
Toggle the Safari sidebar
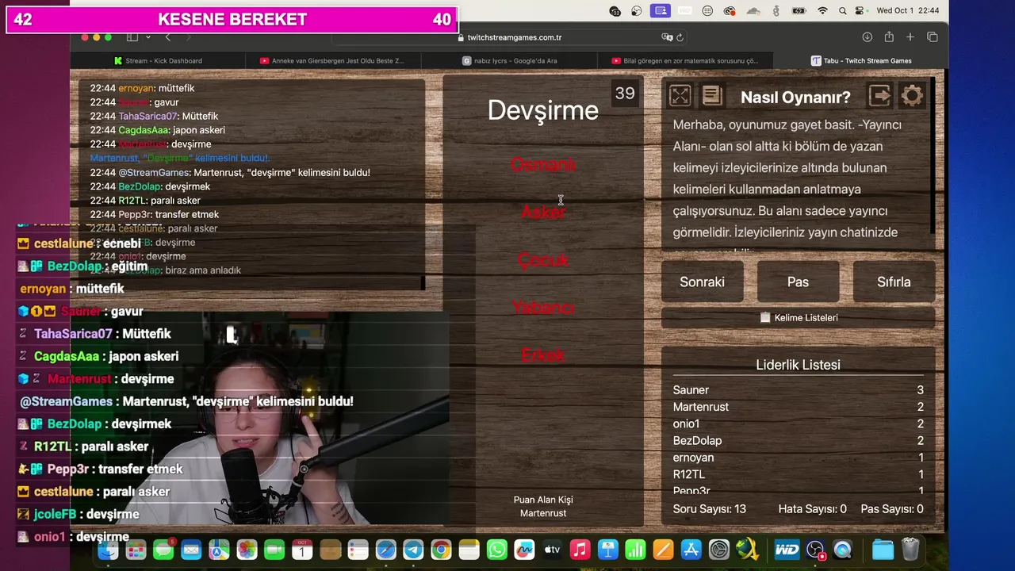(x=132, y=37)
